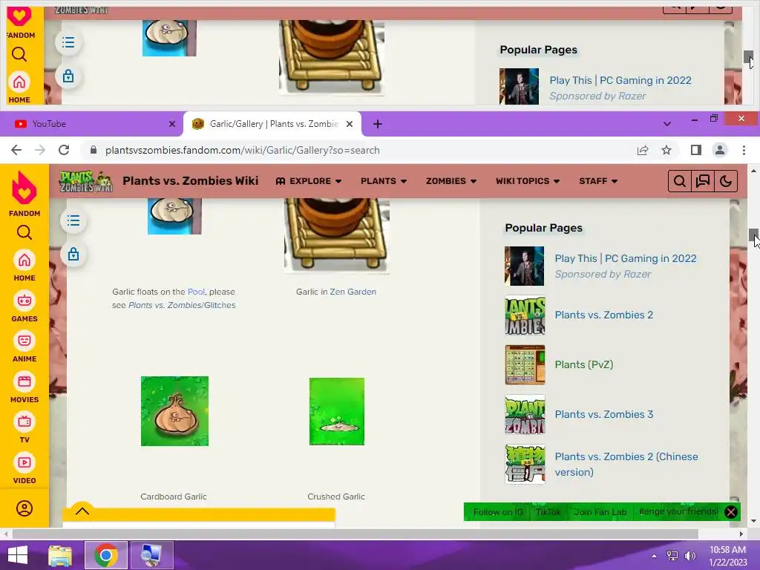Toggle the Chrome side panel
The image size is (760, 570).
pos(696,150)
